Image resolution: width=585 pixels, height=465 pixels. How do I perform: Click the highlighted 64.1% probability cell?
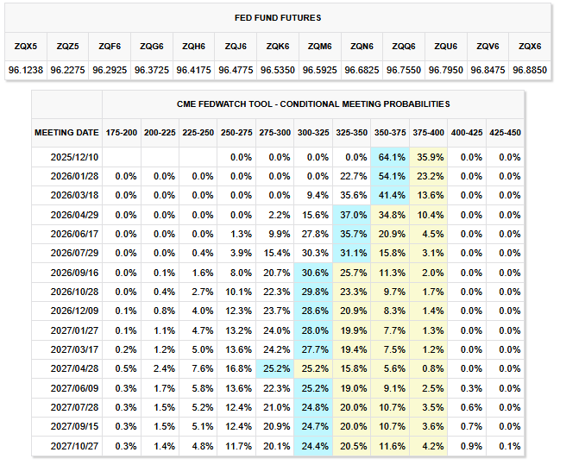point(392,157)
